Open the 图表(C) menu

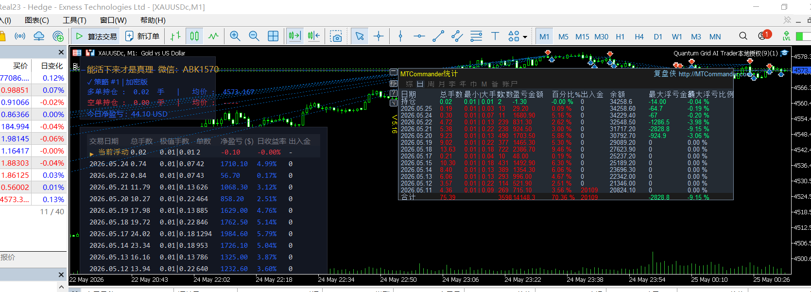[37, 20]
